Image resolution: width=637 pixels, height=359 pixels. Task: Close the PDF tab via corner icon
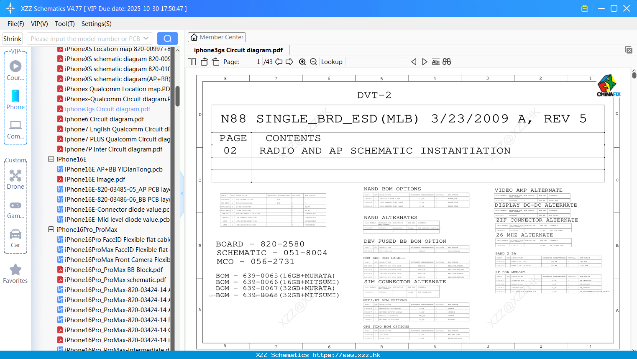(629, 50)
